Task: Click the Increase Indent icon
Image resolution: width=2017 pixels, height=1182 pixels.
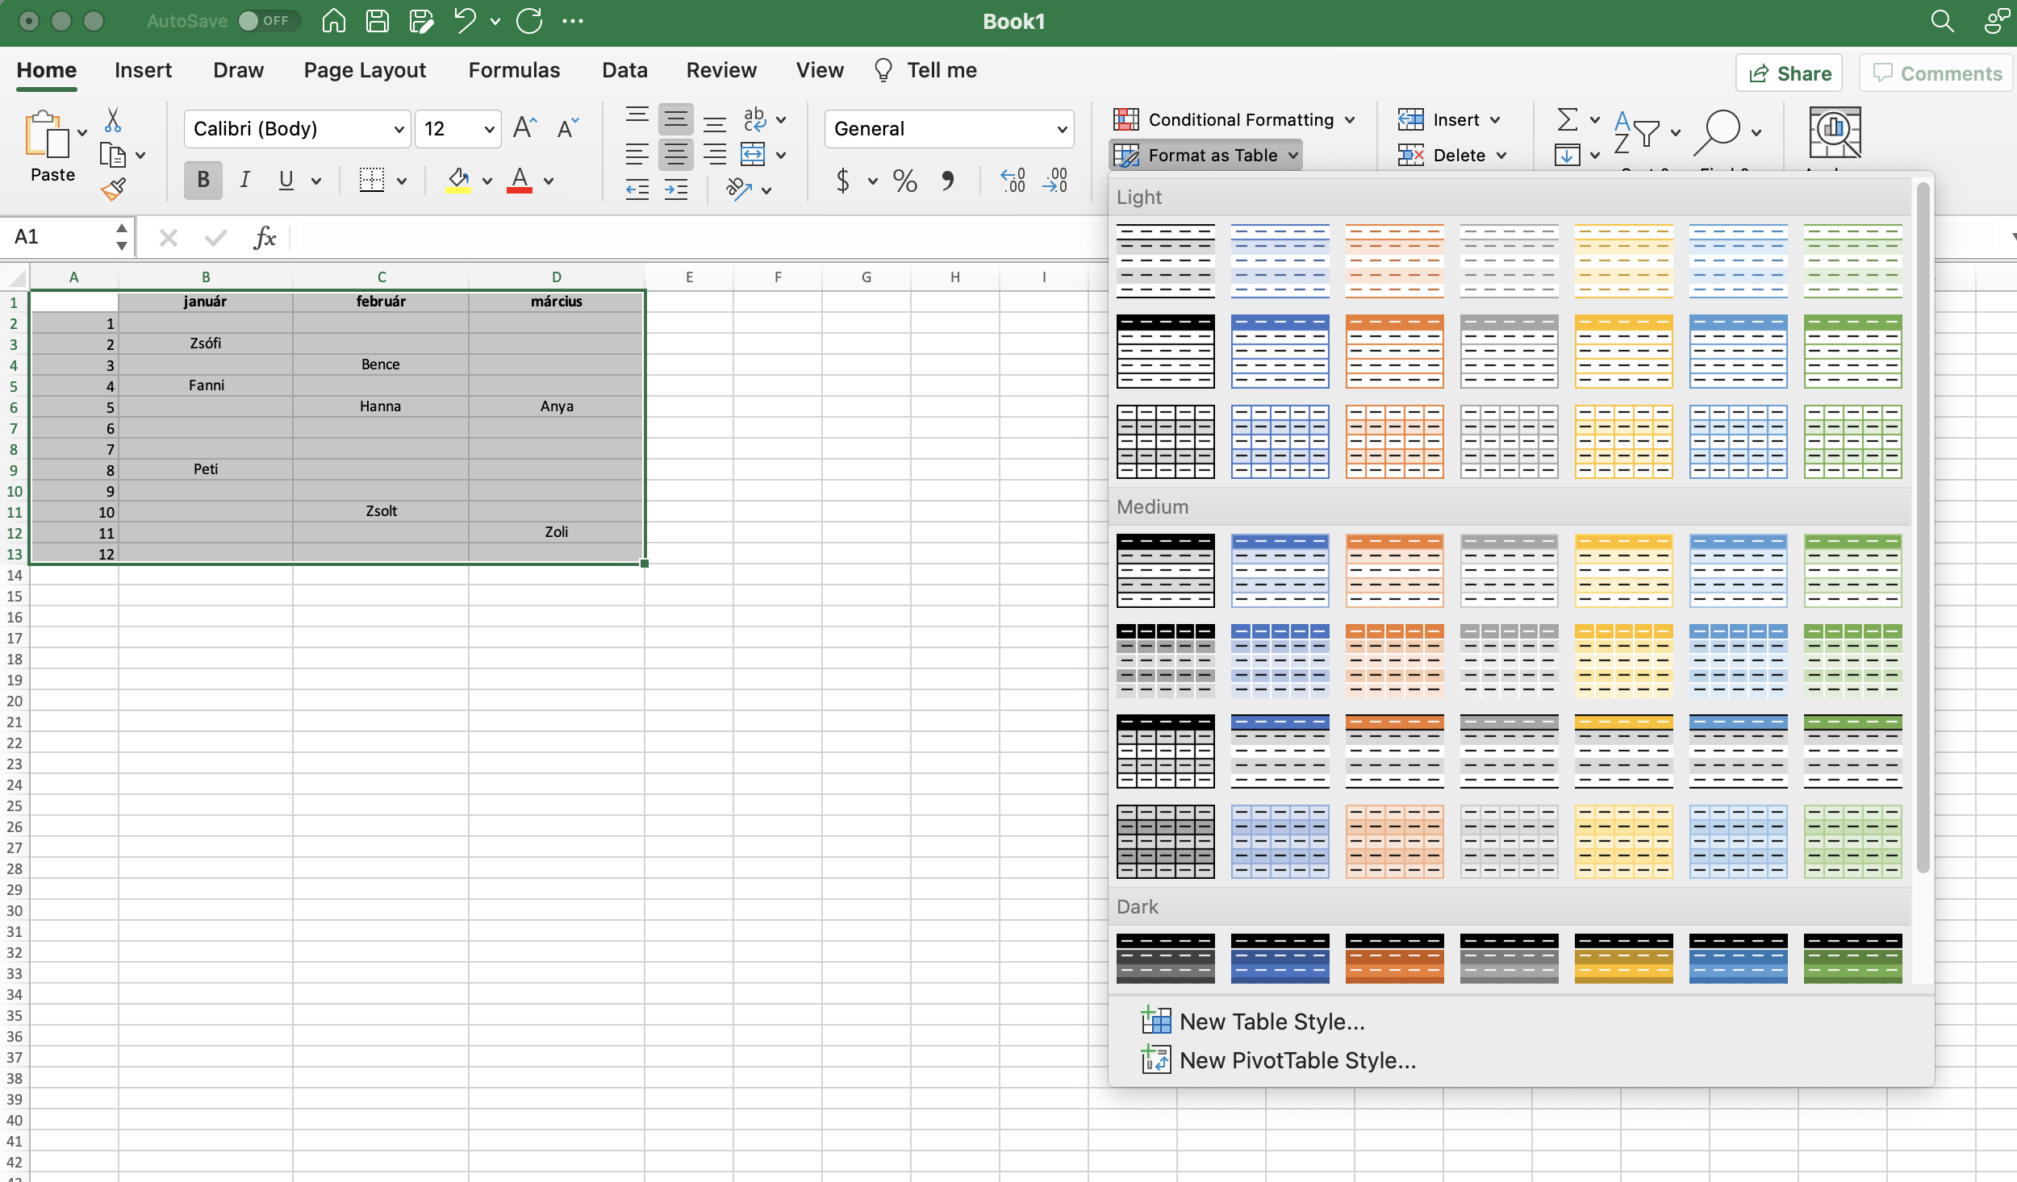Action: tap(676, 189)
